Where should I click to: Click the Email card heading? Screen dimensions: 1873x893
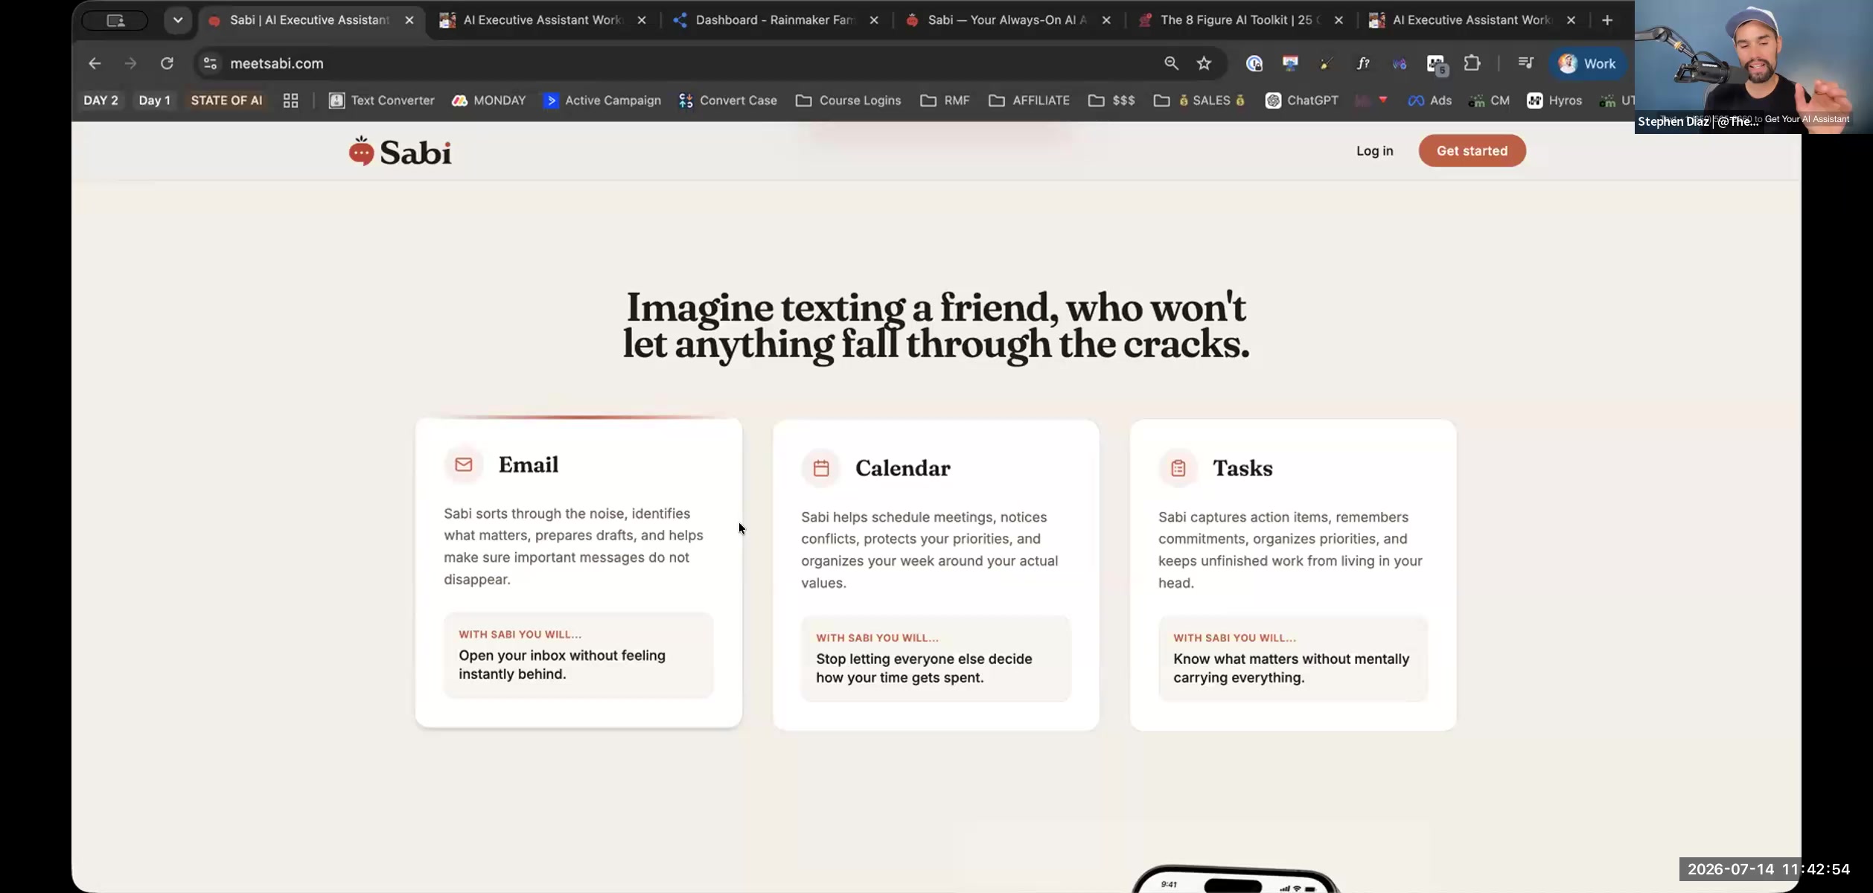528,465
